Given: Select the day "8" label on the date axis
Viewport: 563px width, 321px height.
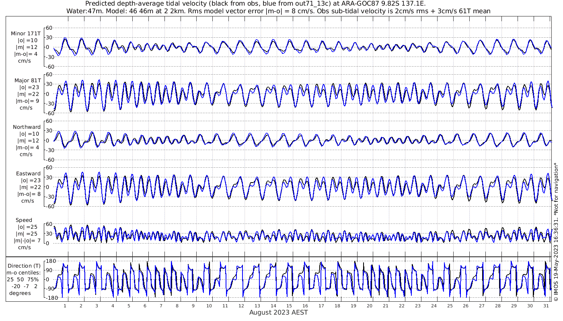Looking at the screenshot, I should click(177, 306).
